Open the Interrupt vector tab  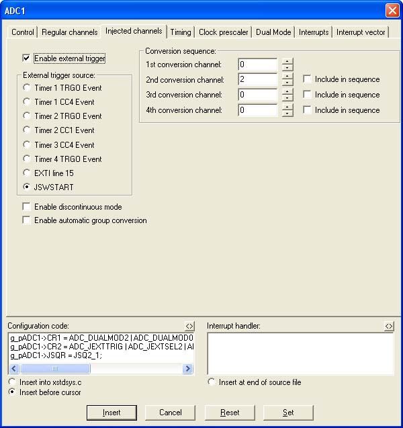pos(361,32)
